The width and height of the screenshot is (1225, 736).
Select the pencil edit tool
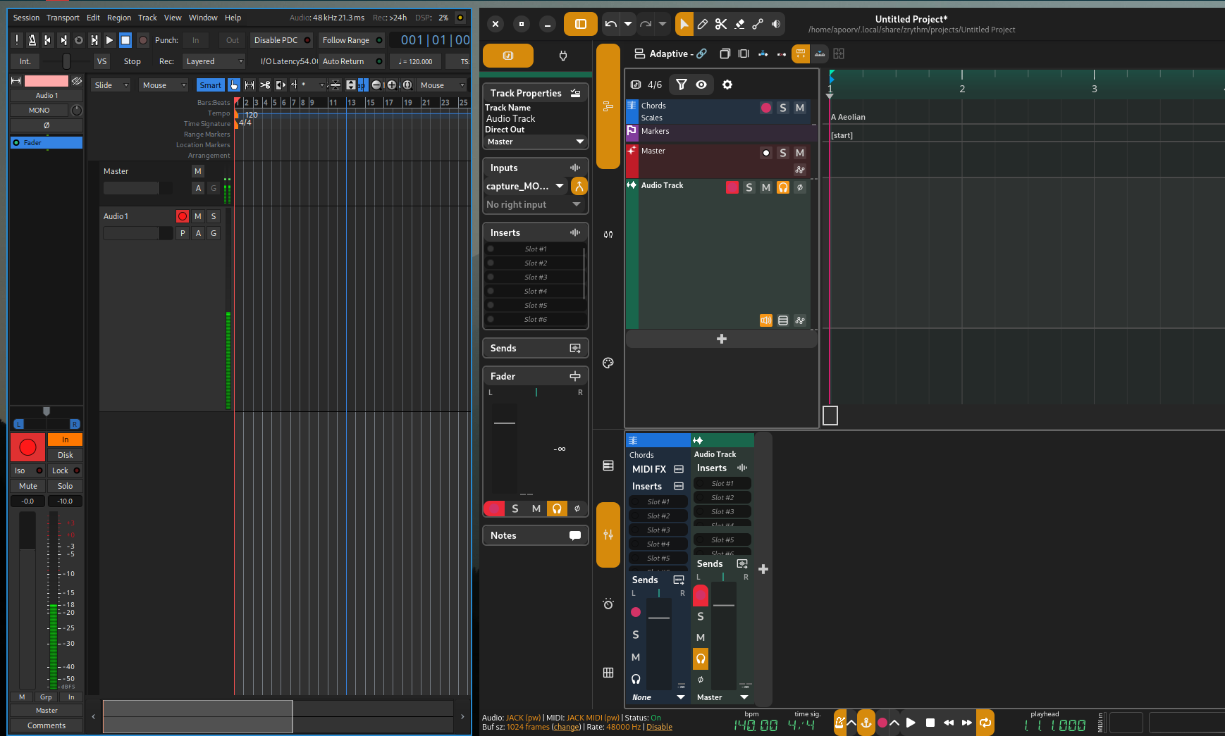tap(702, 24)
